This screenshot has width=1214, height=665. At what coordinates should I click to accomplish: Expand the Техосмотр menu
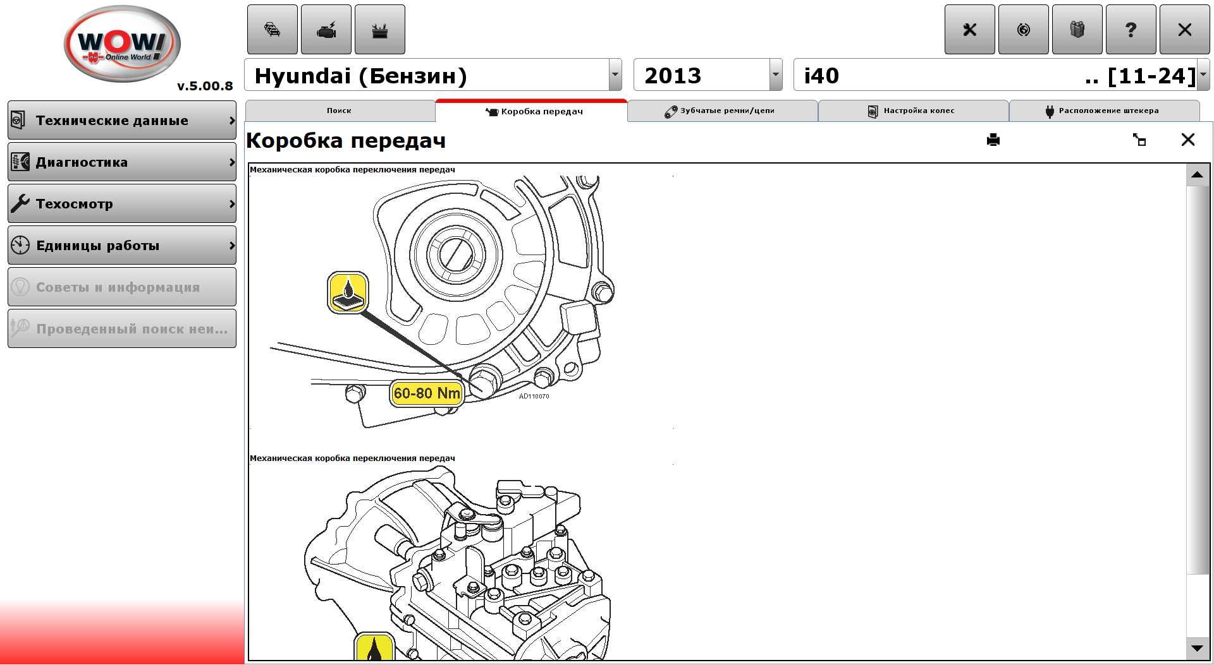coord(122,203)
